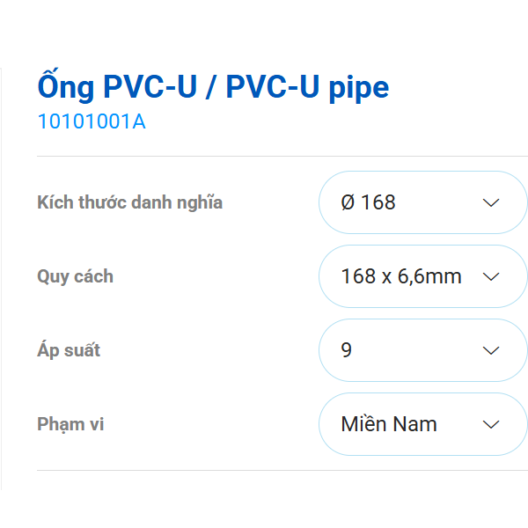
Task: Click the chevron arrow in pressure 9 dropdown
Action: coord(491,350)
